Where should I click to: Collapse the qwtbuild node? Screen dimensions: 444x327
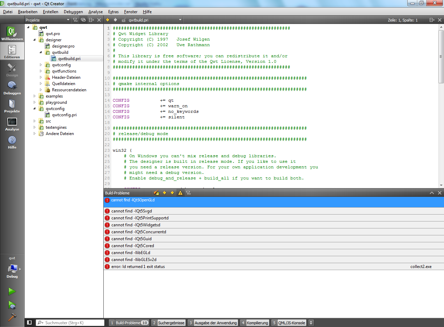(x=40, y=52)
